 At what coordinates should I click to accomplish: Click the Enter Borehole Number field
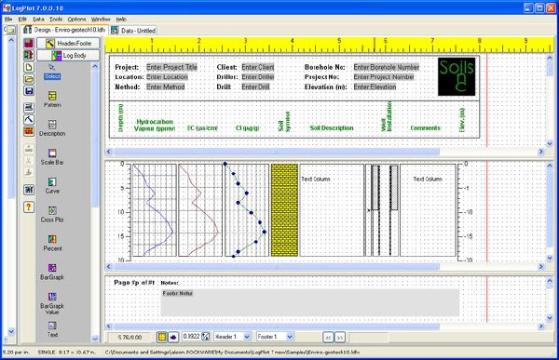[x=386, y=67]
